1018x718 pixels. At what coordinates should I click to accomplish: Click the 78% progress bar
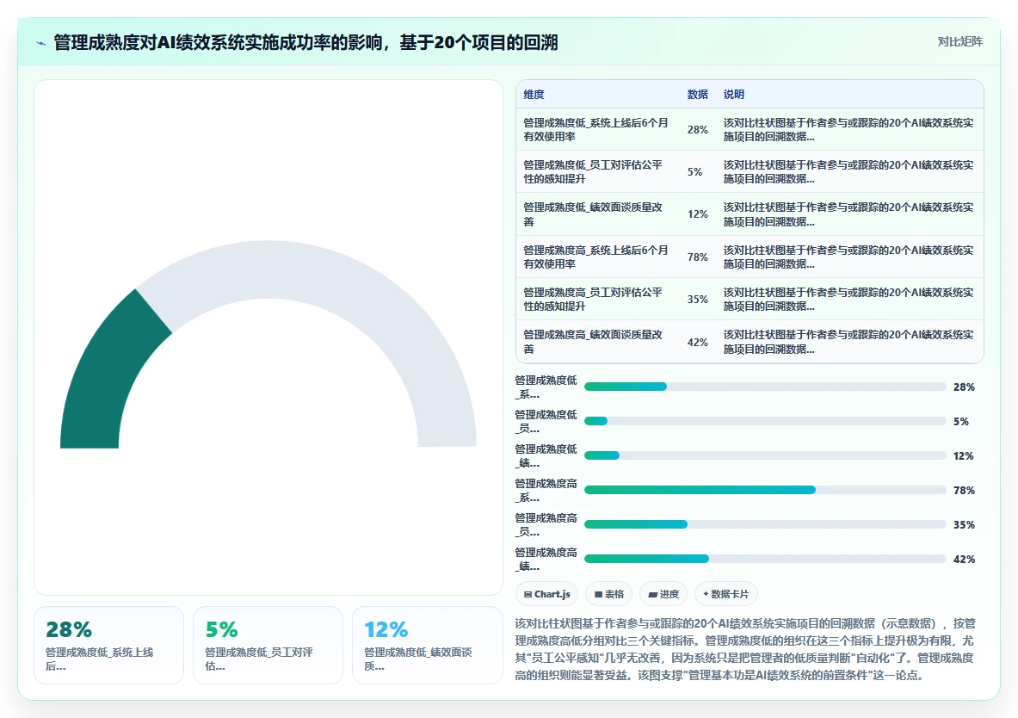[x=765, y=490]
